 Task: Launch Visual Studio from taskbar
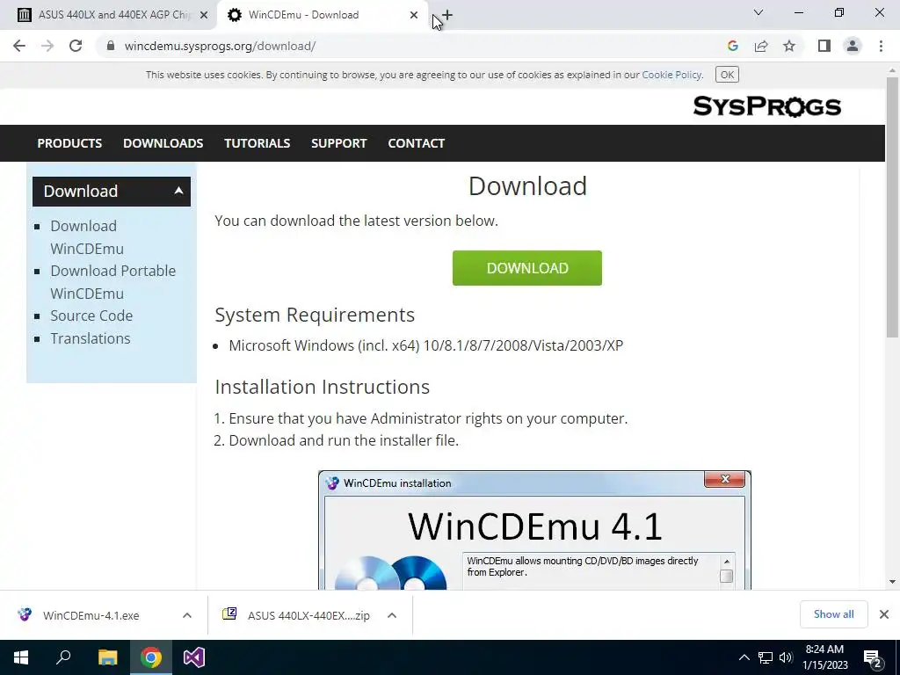tap(194, 657)
